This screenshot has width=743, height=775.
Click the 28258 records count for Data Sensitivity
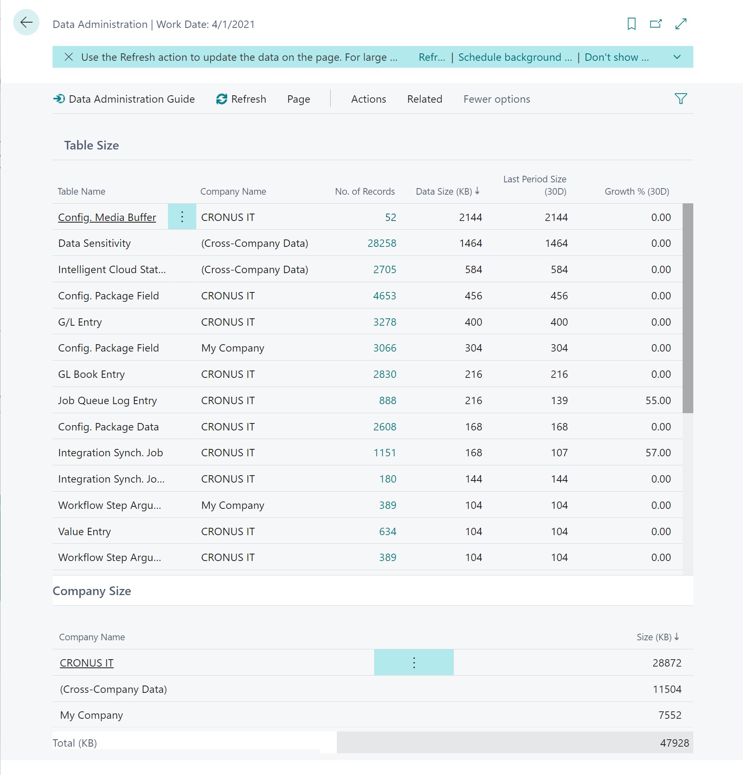click(x=382, y=243)
